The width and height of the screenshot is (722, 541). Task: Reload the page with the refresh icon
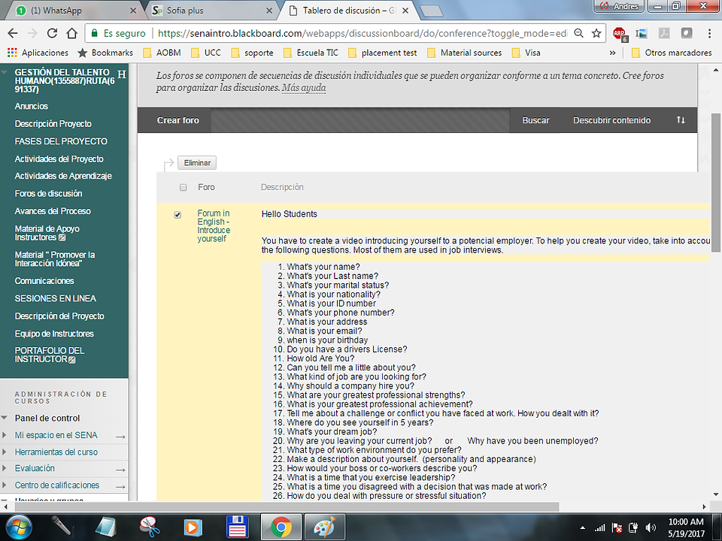click(52, 33)
